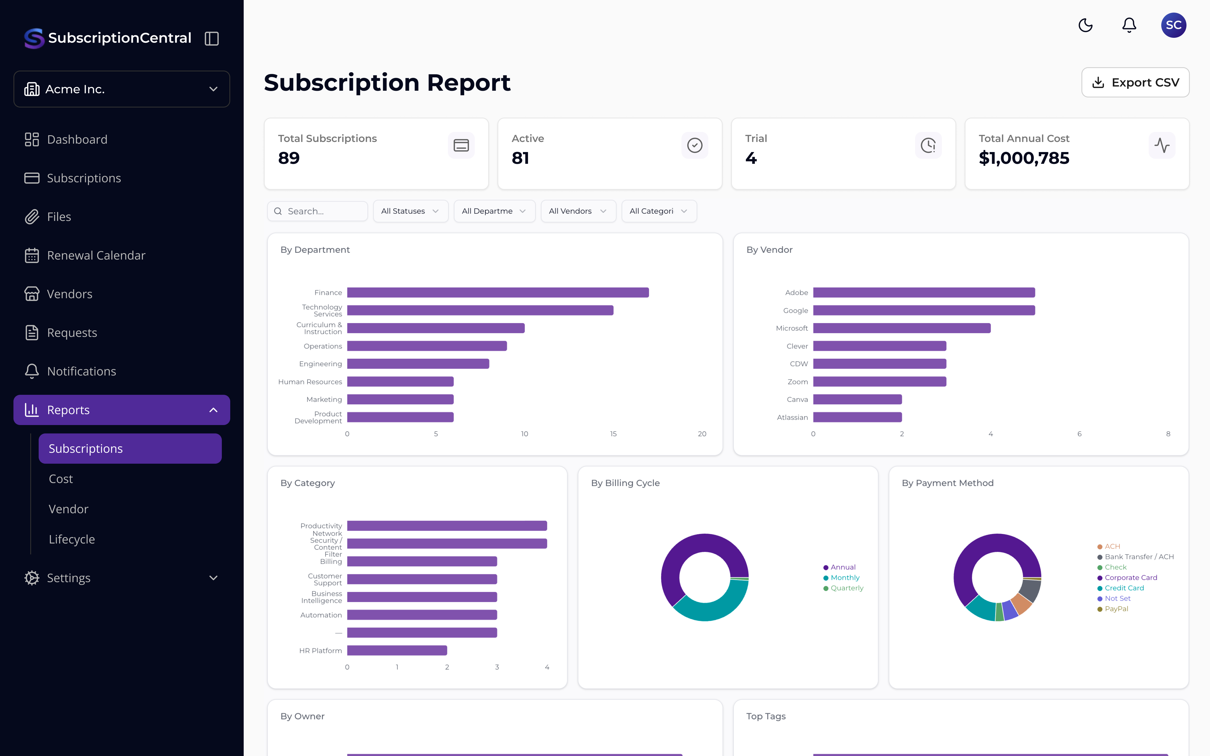Click the Reports bar chart icon

[x=32, y=410]
